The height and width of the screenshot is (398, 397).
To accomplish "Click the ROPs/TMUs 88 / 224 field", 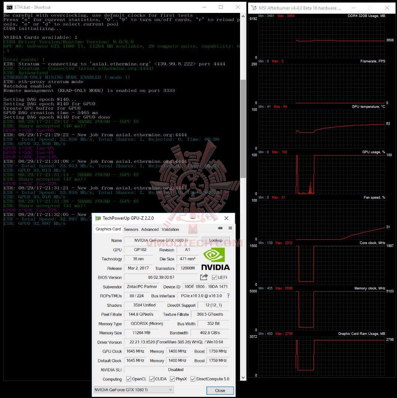I will point(136,296).
